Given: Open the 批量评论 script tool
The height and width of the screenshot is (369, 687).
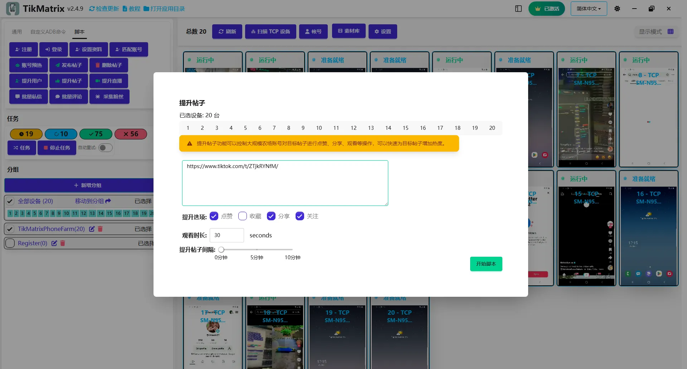Looking at the screenshot, I should pyautogui.click(x=68, y=97).
